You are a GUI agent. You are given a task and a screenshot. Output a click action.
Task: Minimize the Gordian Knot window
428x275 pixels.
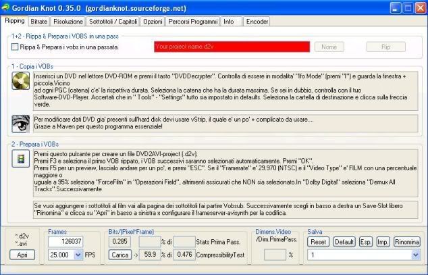tap(395, 8)
